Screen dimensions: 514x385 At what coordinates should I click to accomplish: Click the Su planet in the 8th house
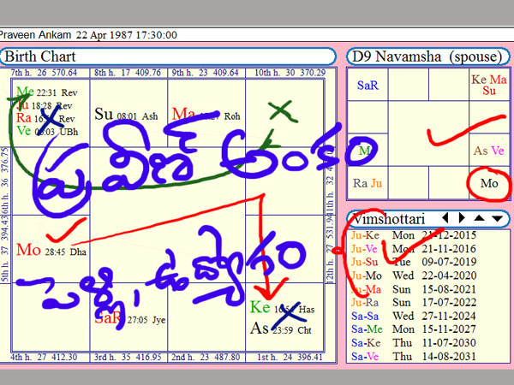pyautogui.click(x=104, y=114)
